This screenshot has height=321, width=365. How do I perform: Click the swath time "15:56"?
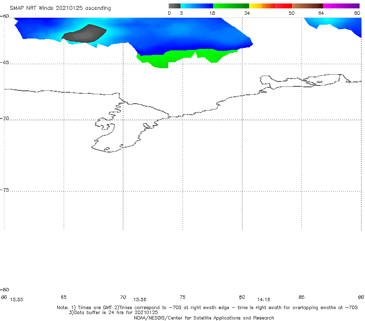140,300
